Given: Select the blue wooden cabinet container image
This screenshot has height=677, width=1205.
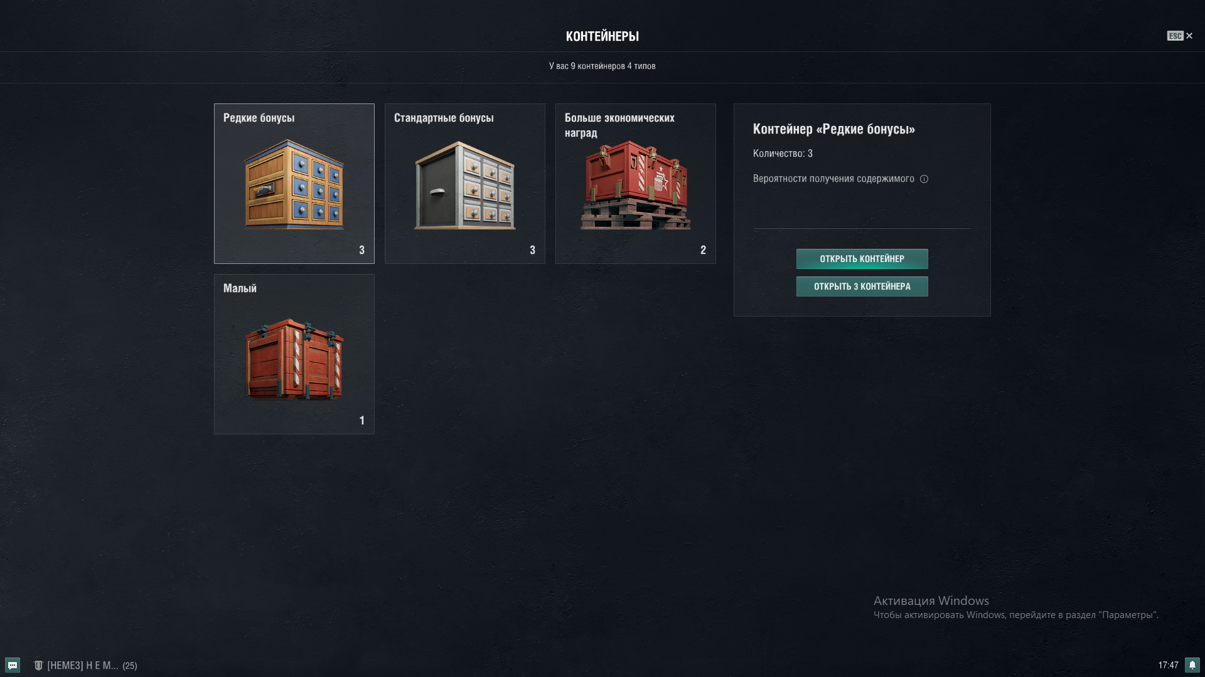Looking at the screenshot, I should coord(294,184).
